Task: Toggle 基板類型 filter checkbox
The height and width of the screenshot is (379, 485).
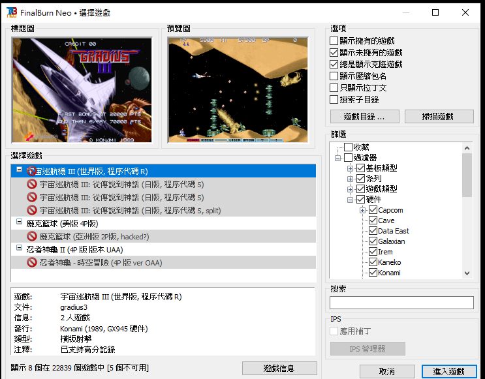Action: tap(361, 168)
